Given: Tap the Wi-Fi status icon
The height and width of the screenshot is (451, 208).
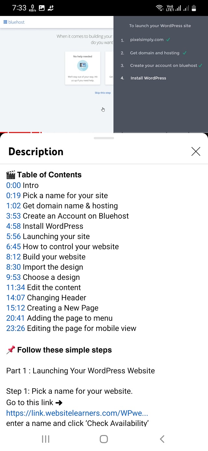Looking at the screenshot, I should point(159,8).
